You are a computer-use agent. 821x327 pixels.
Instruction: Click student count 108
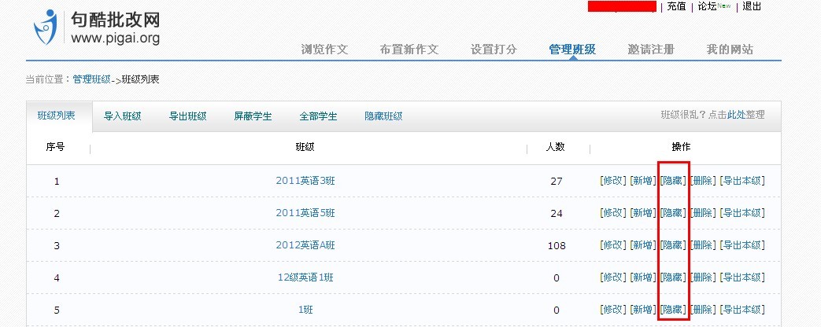click(556, 245)
